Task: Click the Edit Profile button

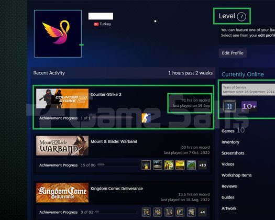Action: [x=233, y=53]
